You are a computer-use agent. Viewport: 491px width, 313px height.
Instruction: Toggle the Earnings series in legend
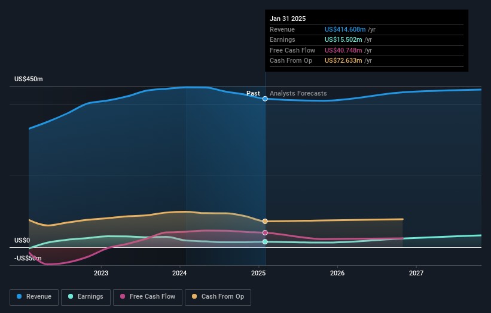click(86, 297)
